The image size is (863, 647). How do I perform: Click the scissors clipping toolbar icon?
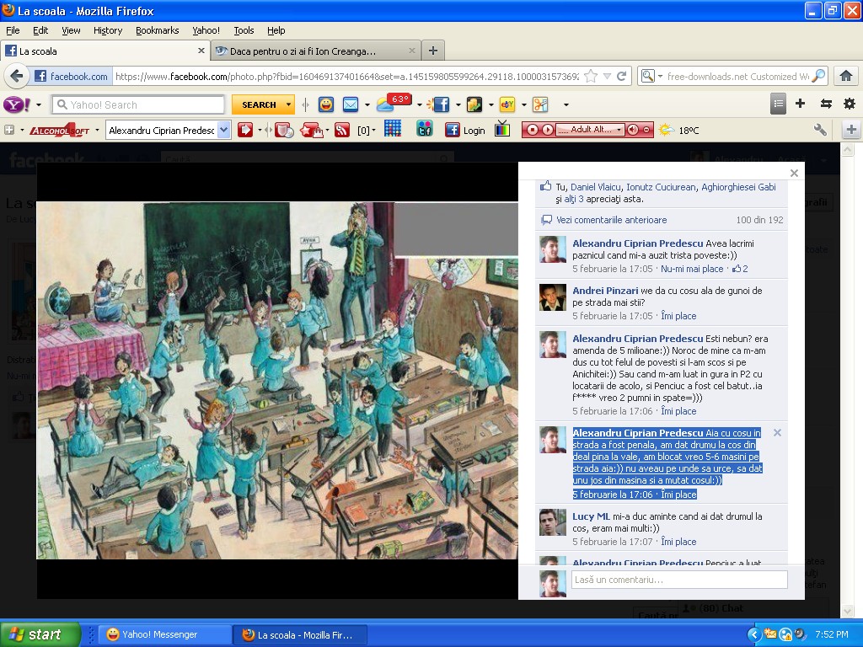click(540, 104)
